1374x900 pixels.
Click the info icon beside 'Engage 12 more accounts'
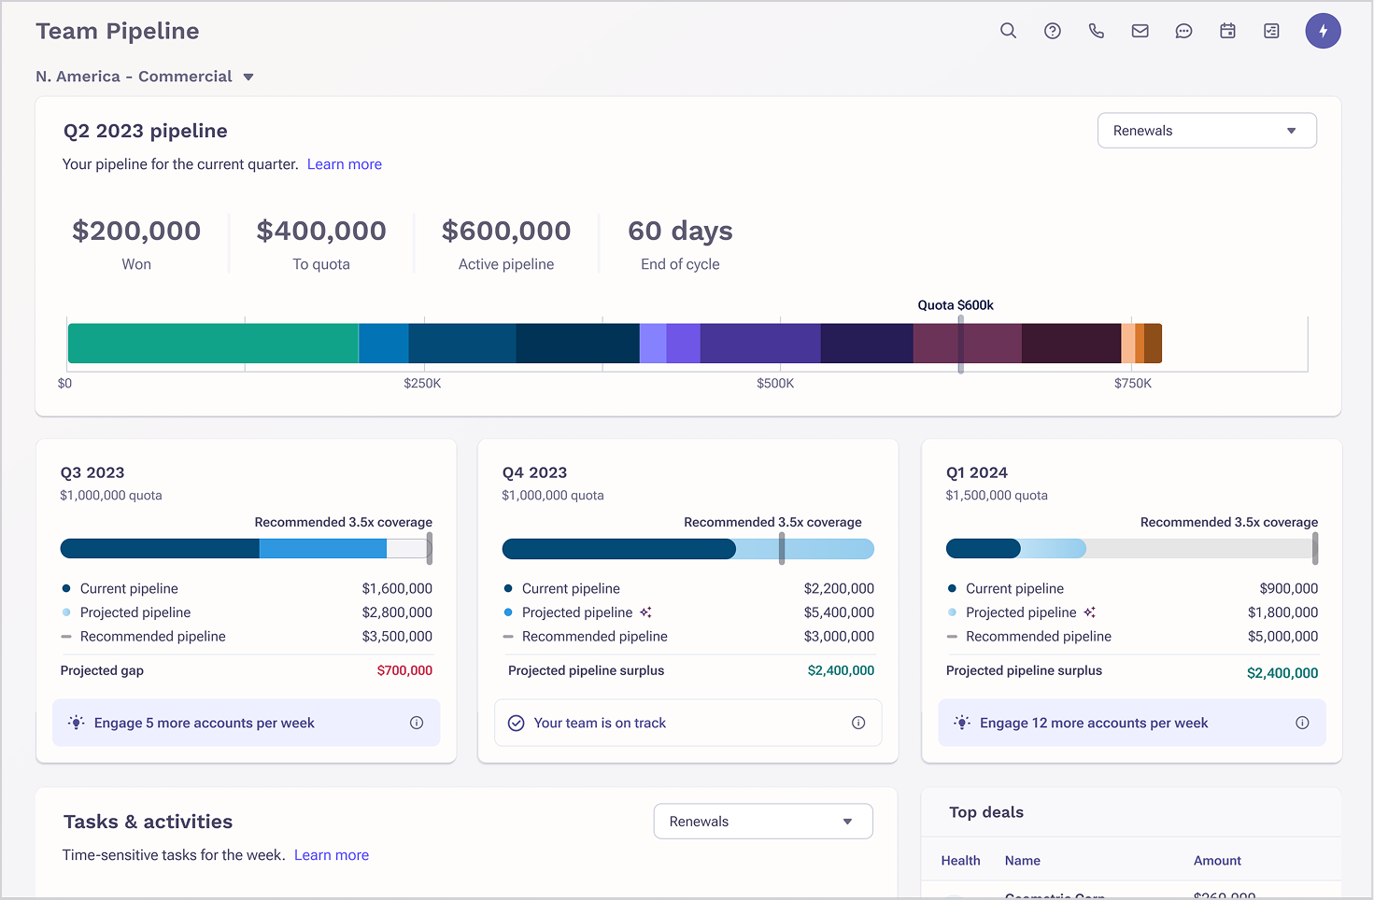click(x=1301, y=722)
